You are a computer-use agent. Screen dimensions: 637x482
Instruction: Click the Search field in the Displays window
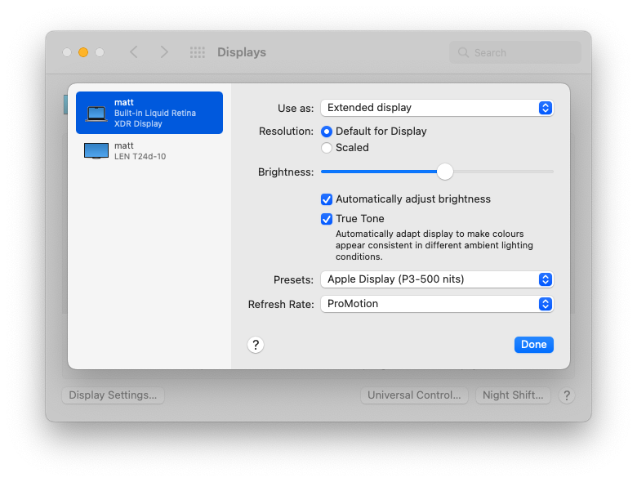click(515, 52)
